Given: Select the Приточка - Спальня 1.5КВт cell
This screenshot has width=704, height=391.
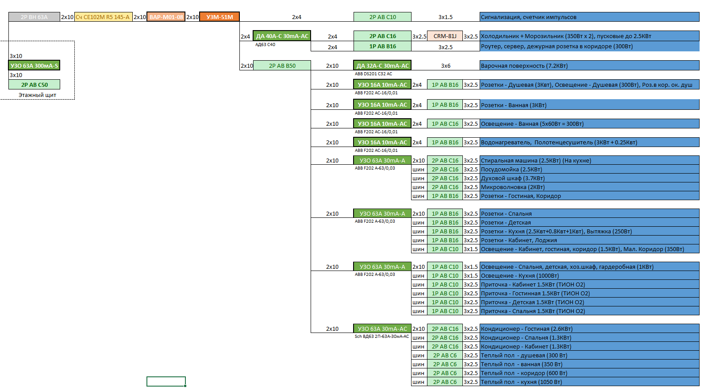Looking at the screenshot, I should 589,311.
